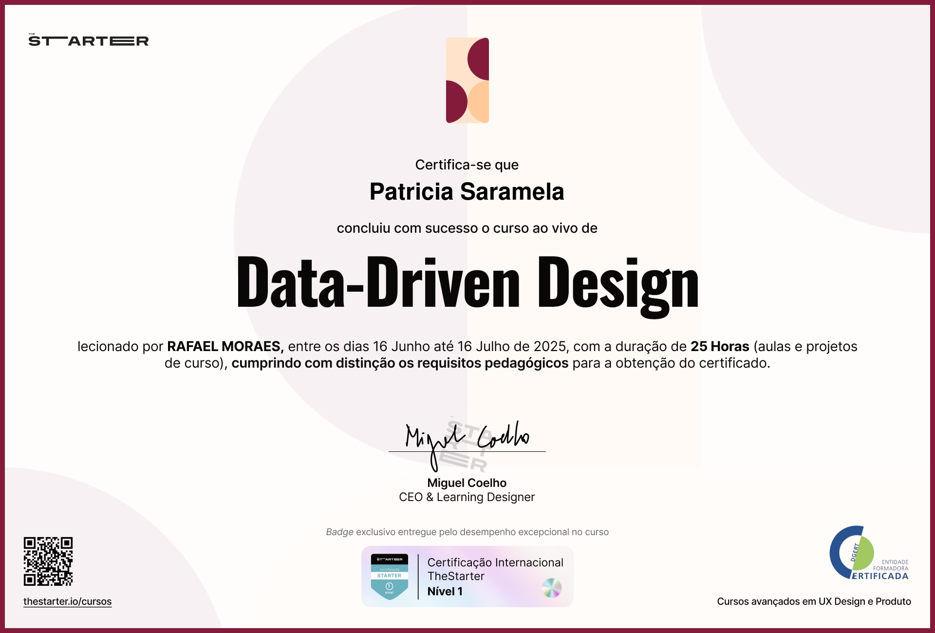Click the printed name Miguel Coelho
This screenshot has height=633, width=935.
(467, 483)
